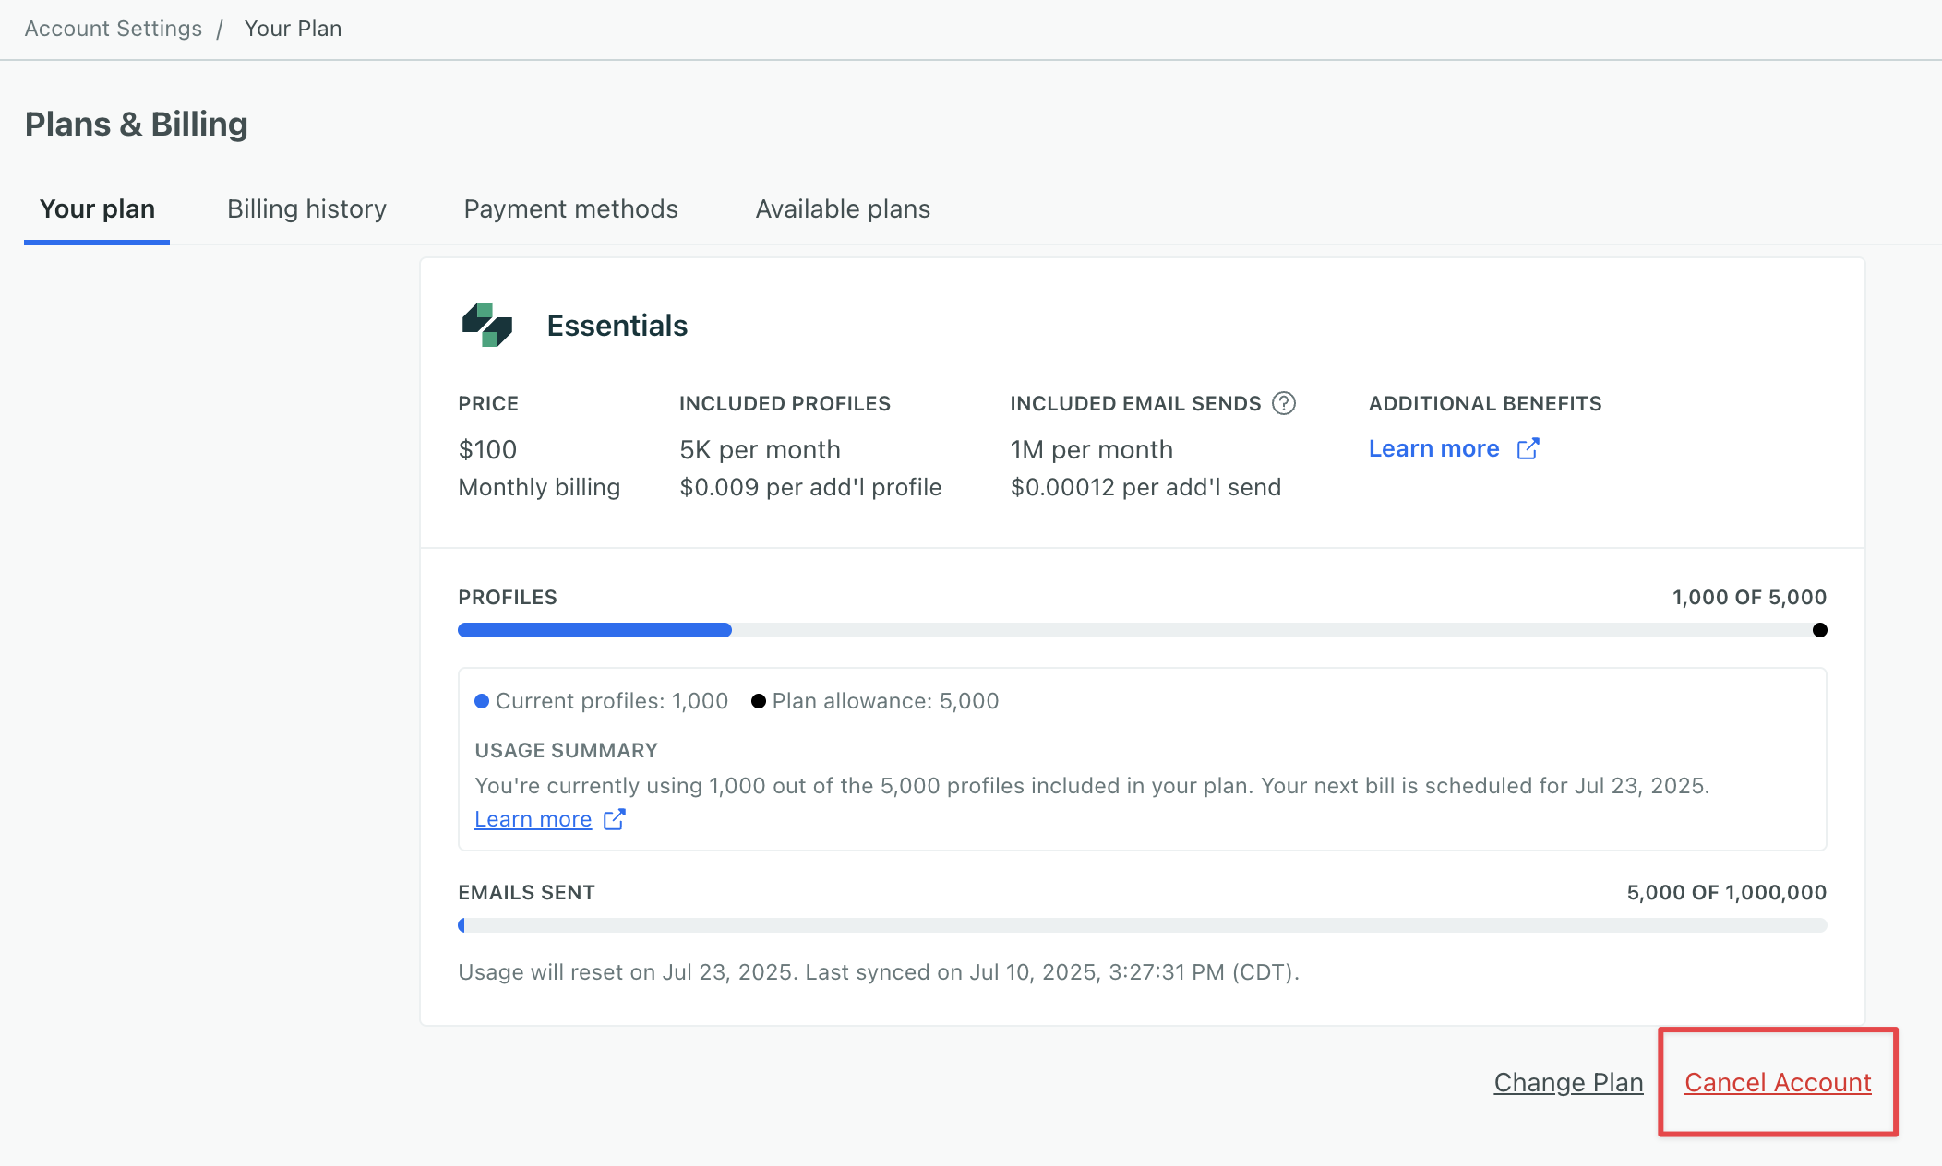Click the blue Current profiles legend dot
The height and width of the screenshot is (1166, 1942).
pyautogui.click(x=482, y=701)
